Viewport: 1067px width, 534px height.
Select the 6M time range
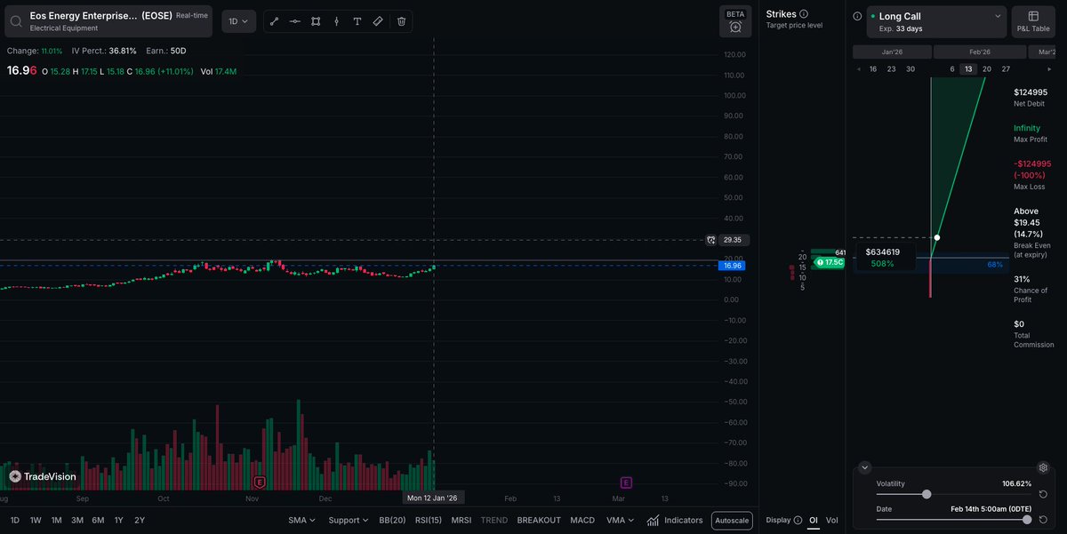click(x=98, y=521)
